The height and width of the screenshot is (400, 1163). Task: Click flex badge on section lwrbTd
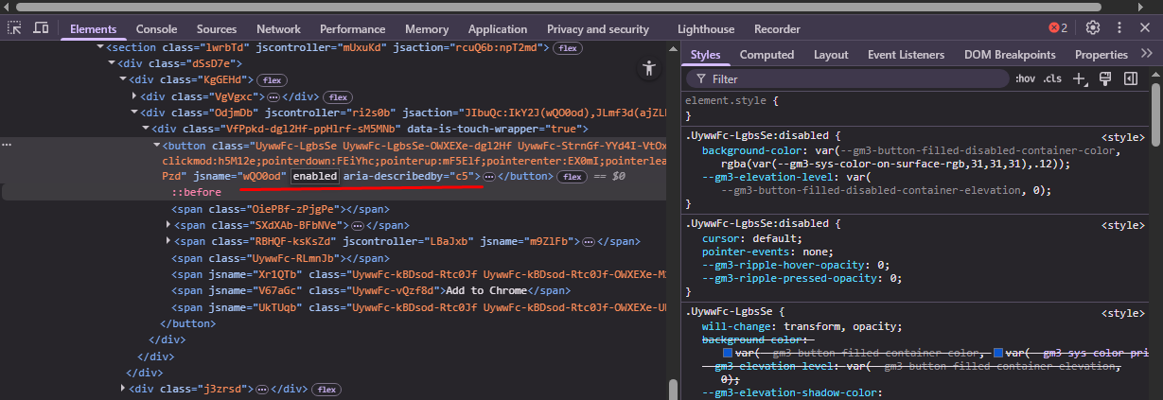click(x=568, y=47)
